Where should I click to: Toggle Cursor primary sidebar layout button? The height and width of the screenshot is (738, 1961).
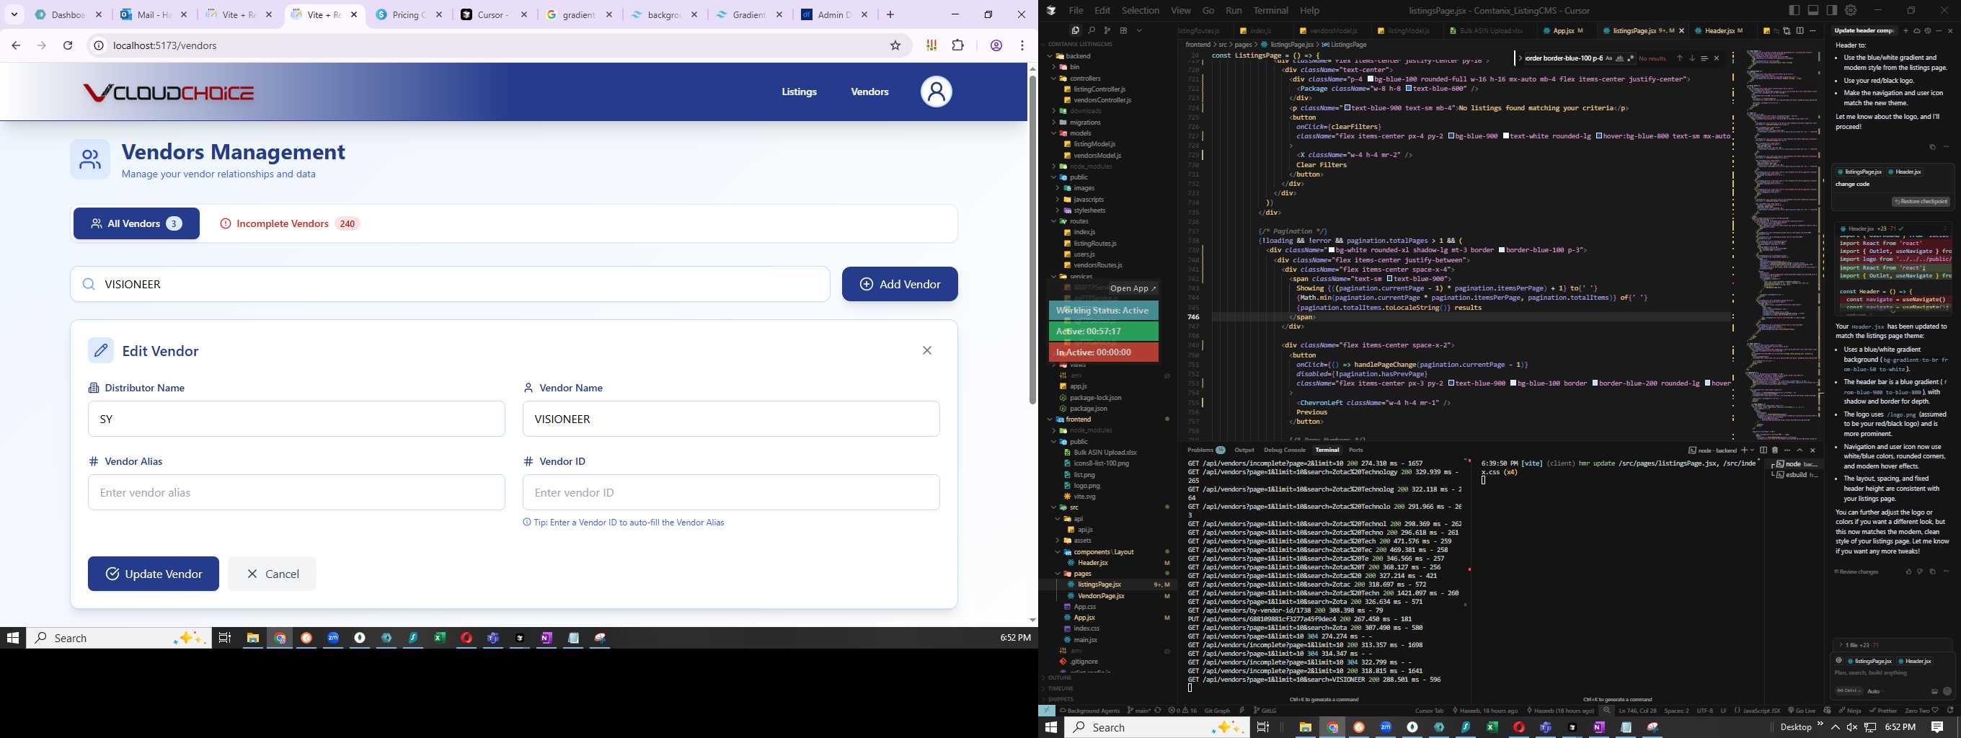[x=1794, y=10]
